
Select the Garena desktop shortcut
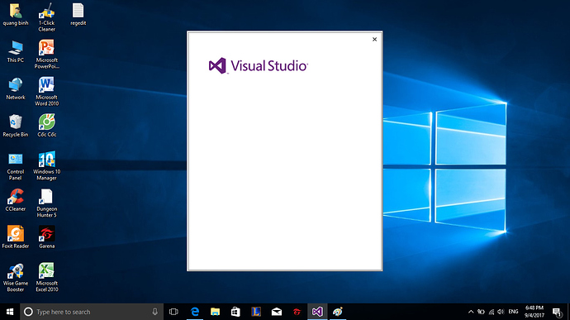[x=46, y=237]
